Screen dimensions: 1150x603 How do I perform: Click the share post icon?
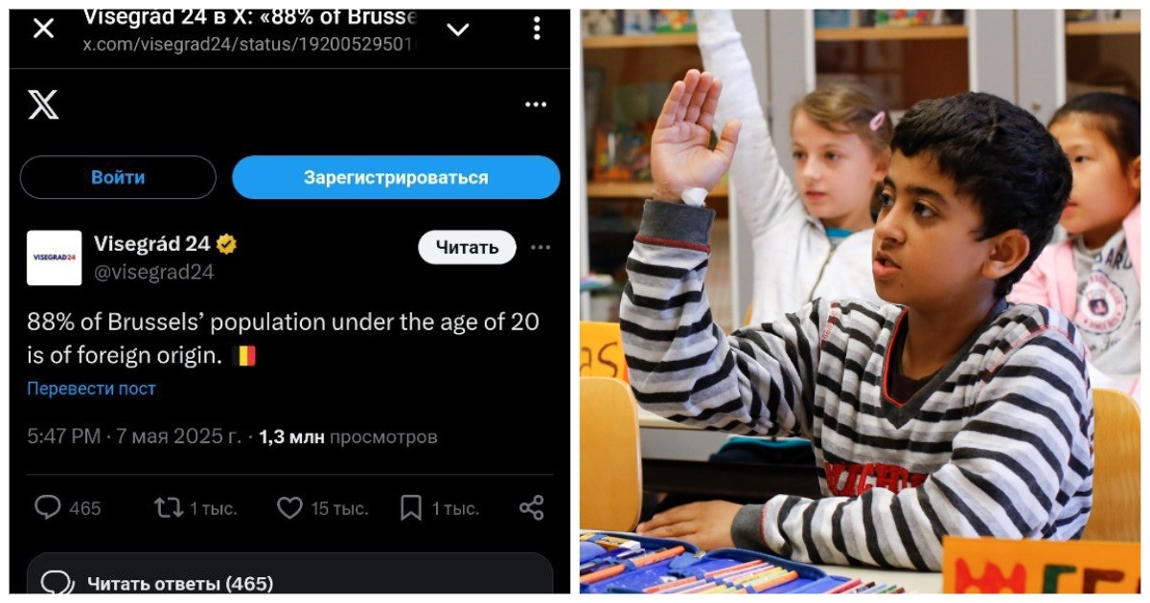(x=532, y=507)
